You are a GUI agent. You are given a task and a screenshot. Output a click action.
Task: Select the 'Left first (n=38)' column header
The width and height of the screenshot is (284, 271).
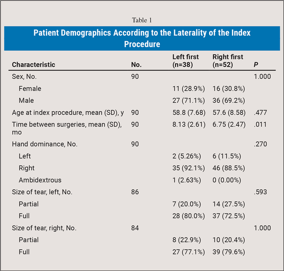186,60
